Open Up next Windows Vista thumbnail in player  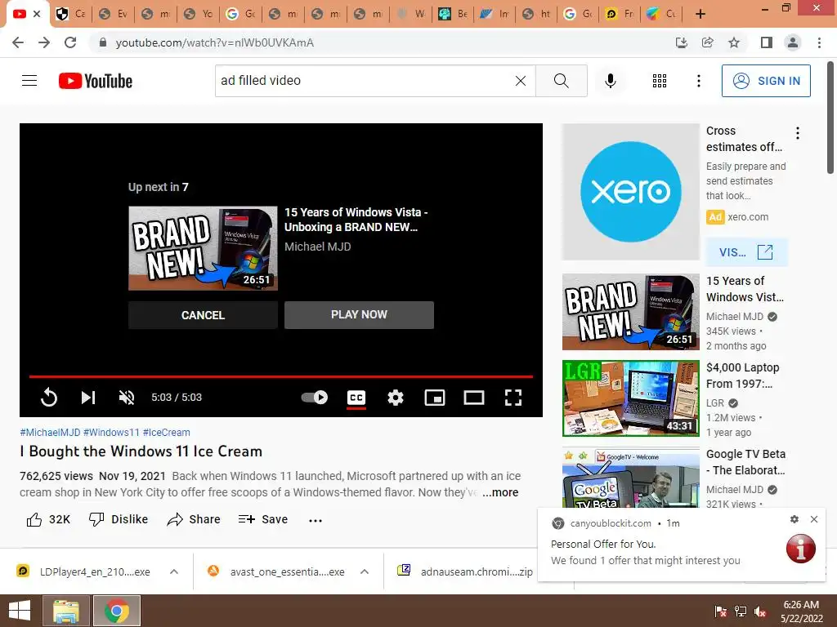tap(203, 248)
